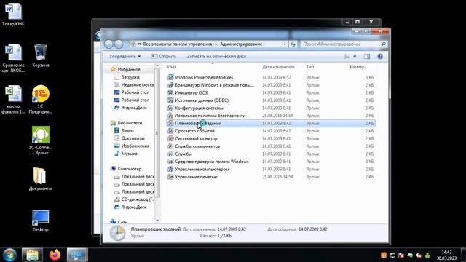Select Библиотеки in navigation pane
The width and height of the screenshot is (466, 262).
pyautogui.click(x=130, y=123)
